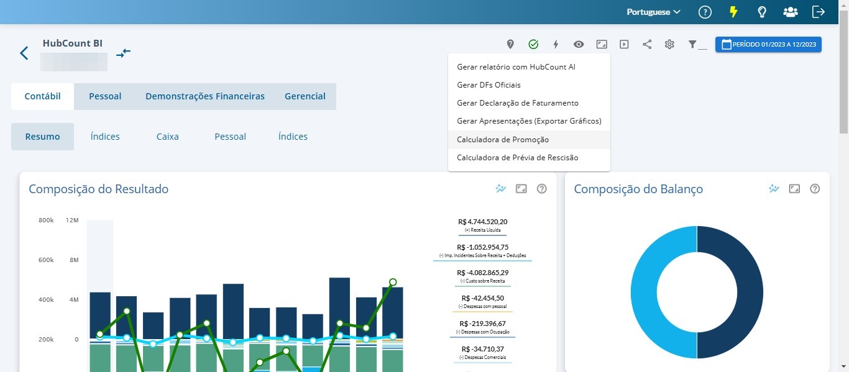Click the fullscreen expand toolbar icon
This screenshot has width=849, height=372.
(x=601, y=44)
